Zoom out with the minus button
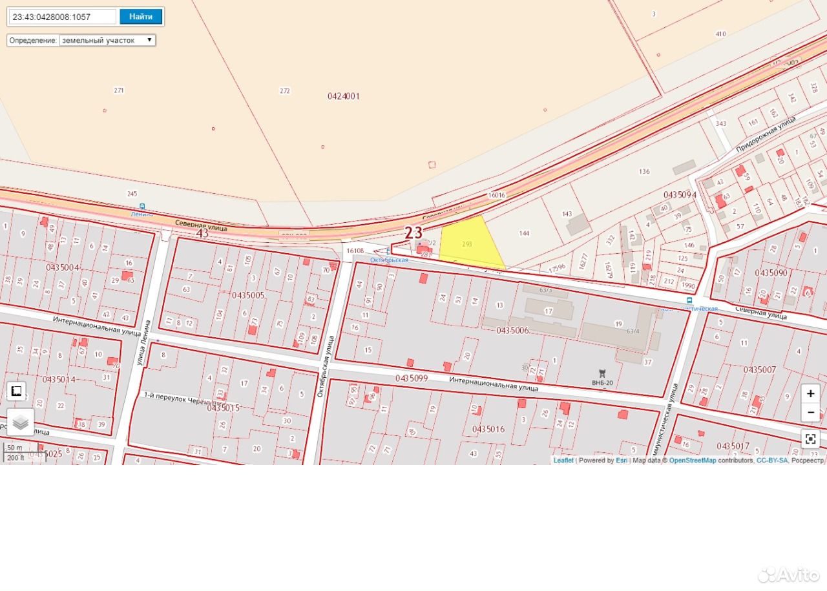The image size is (827, 591). pos(811,412)
